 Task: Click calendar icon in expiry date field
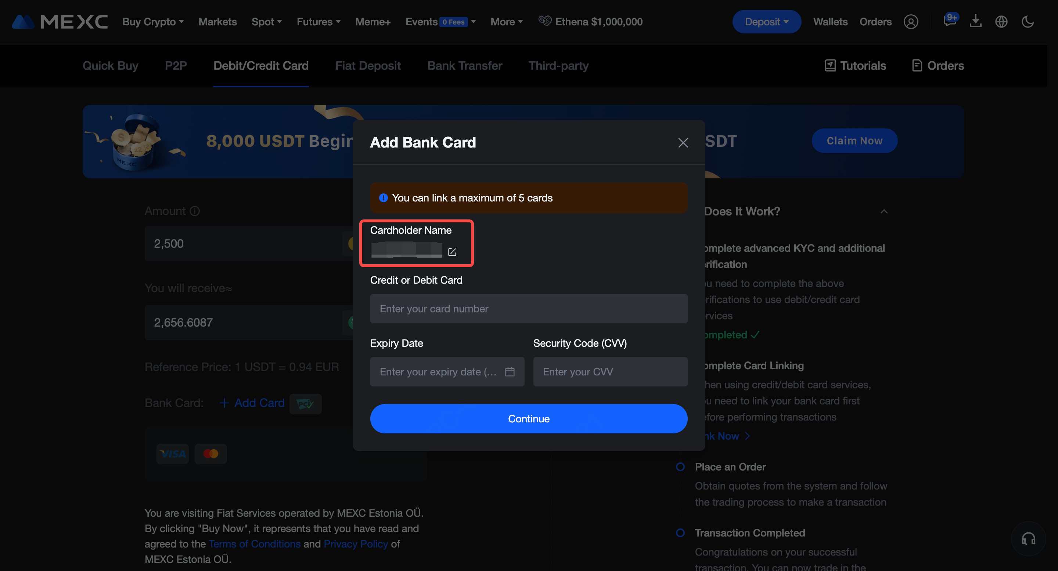click(510, 372)
